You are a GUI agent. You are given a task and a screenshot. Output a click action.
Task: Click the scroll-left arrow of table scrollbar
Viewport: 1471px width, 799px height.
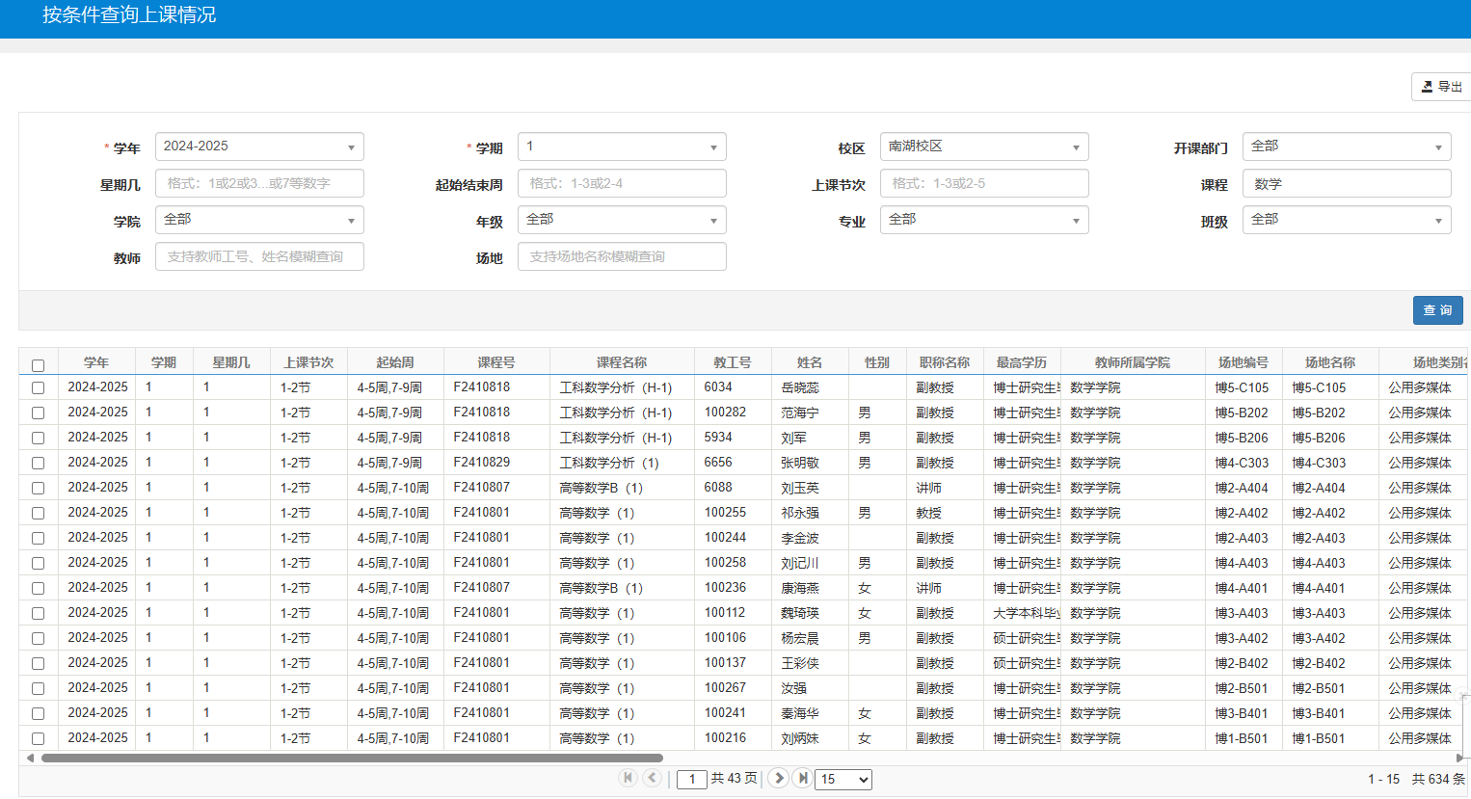(30, 759)
